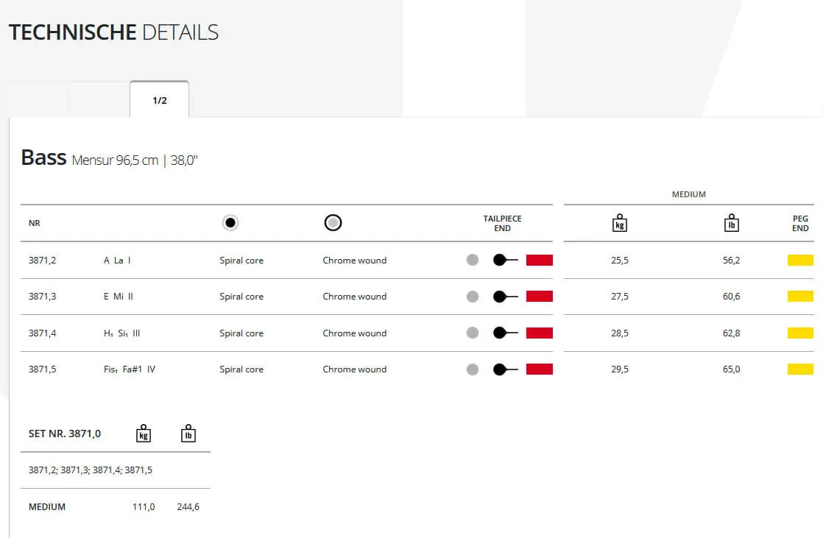
Task: Click the grey dot icon in row 3871,5
Action: tap(473, 369)
